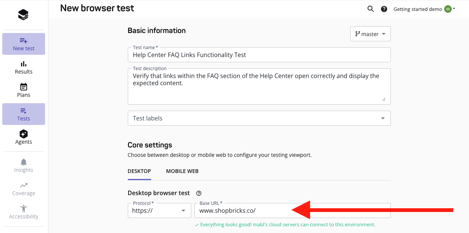Image resolution: width=469 pixels, height=233 pixels.
Task: Expand the Test labels dropdown
Action: coord(259,118)
